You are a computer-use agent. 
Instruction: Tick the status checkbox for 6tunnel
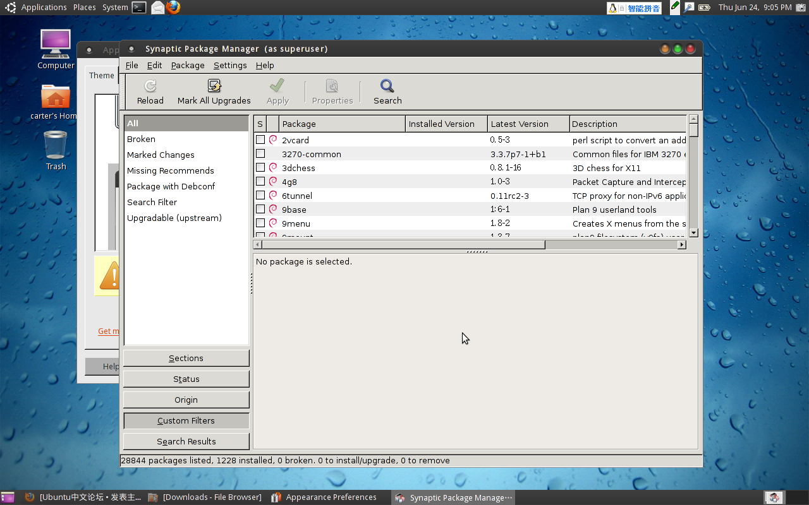pos(260,195)
